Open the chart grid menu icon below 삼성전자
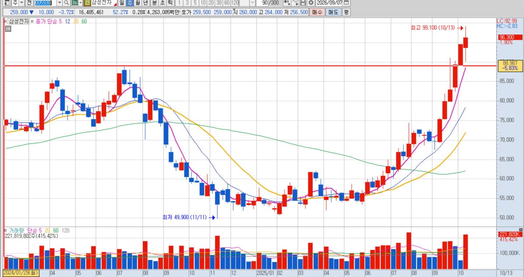Image resolution: width=524 pixels, height=277 pixels. coord(8,29)
